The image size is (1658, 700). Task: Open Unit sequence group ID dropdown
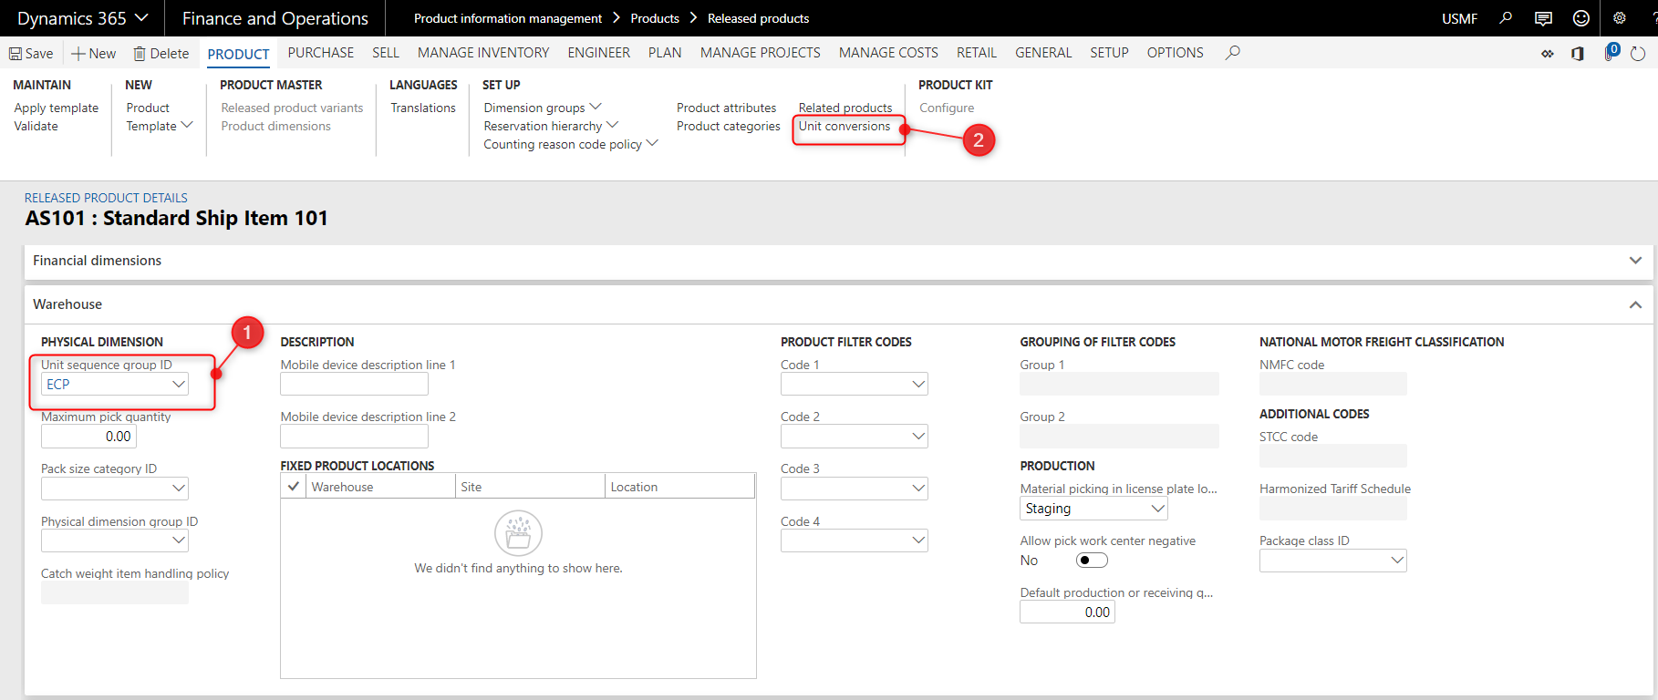click(179, 385)
